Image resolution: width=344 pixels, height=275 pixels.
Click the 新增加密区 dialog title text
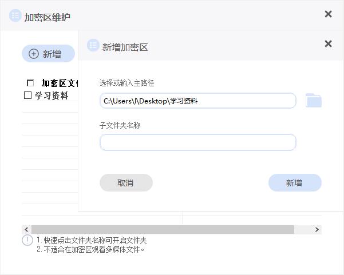[x=125, y=47]
